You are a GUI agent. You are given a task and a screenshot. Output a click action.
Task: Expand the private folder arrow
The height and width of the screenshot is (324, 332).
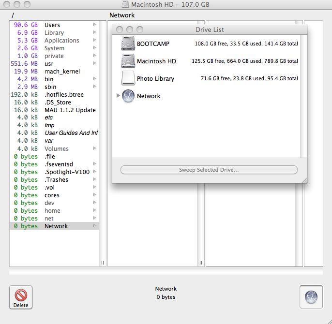[95, 56]
